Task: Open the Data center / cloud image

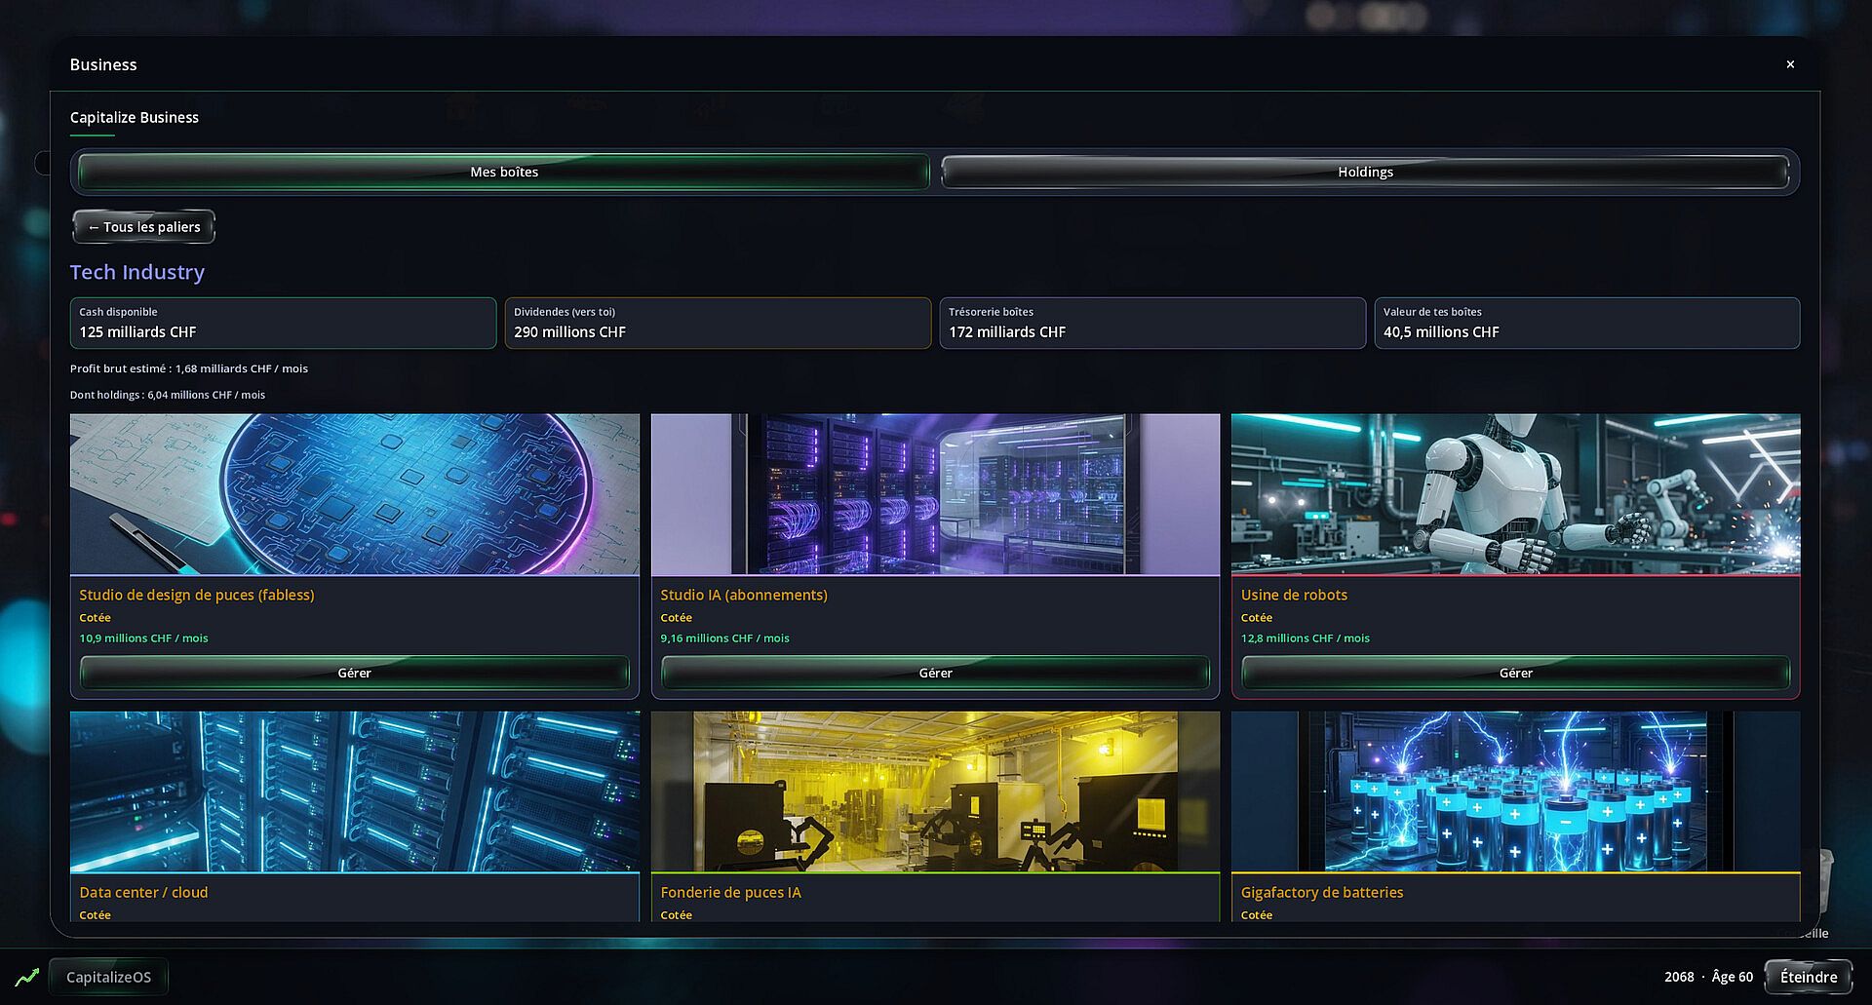Action: 355,792
